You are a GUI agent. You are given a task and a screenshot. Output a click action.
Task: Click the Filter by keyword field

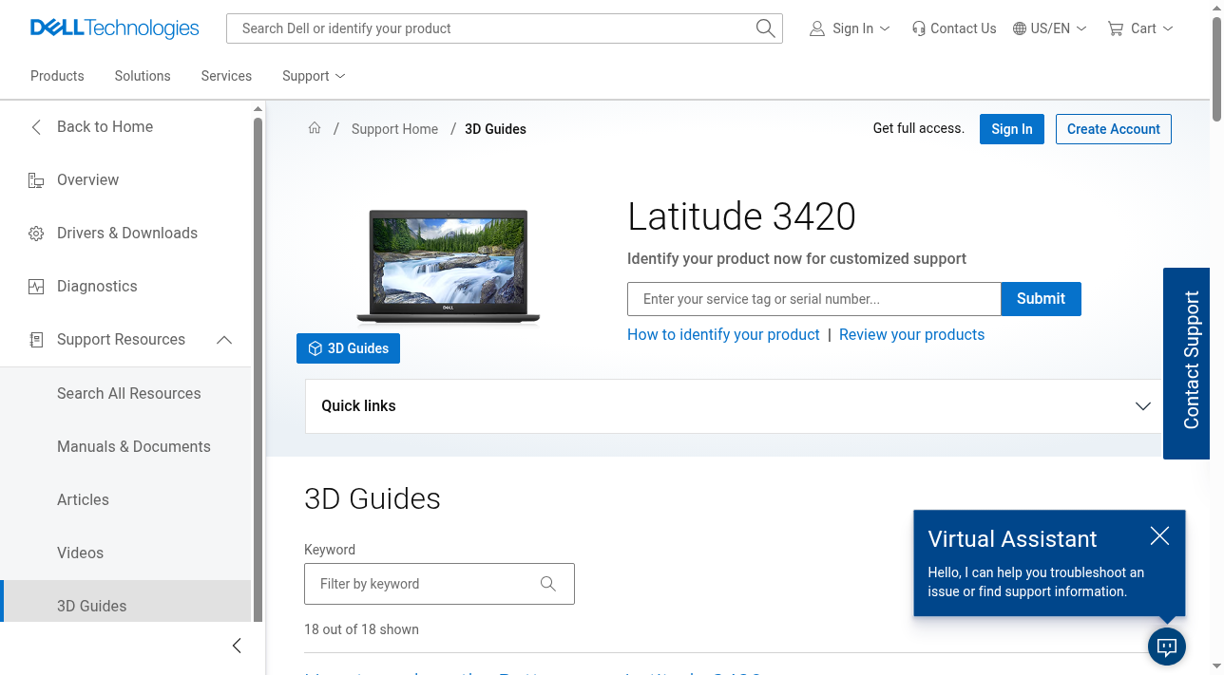(x=439, y=584)
